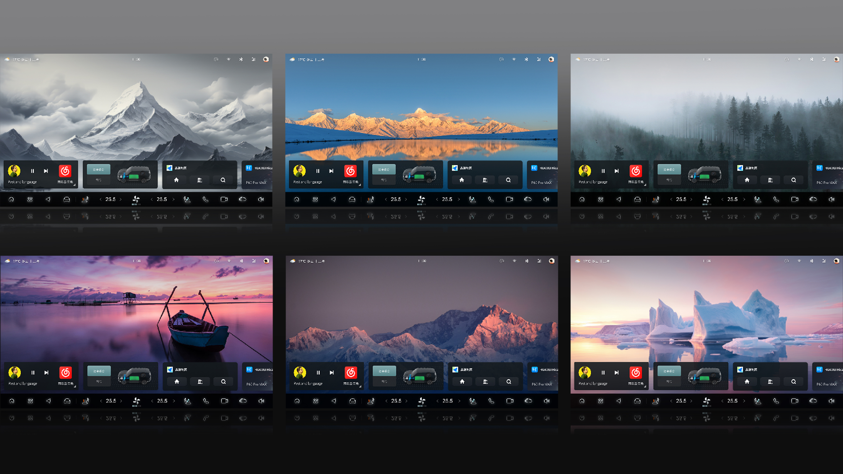Tap volume speaker icon on grayscale mountain screen

click(x=261, y=199)
